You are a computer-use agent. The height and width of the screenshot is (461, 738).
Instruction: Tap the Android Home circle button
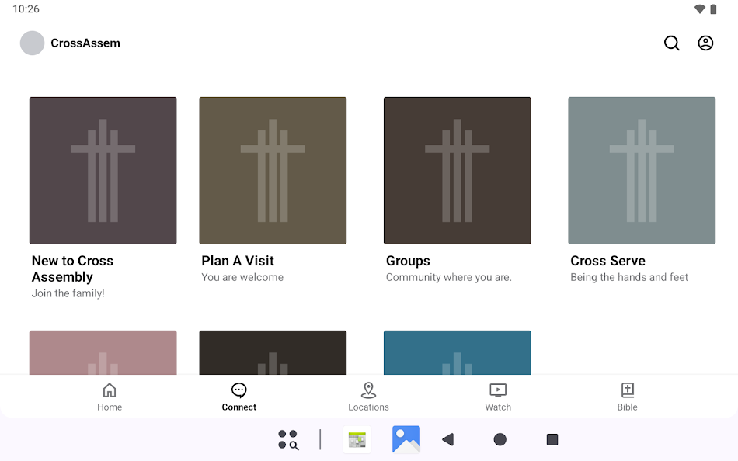coord(500,439)
